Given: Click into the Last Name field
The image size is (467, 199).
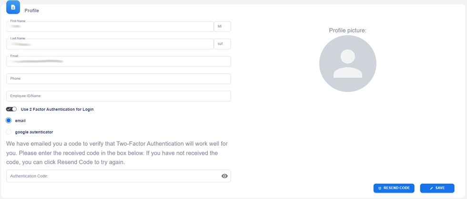Looking at the screenshot, I should pos(110,44).
